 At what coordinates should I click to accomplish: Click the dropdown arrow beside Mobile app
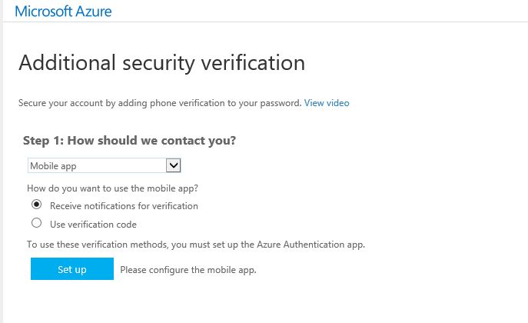pos(173,165)
